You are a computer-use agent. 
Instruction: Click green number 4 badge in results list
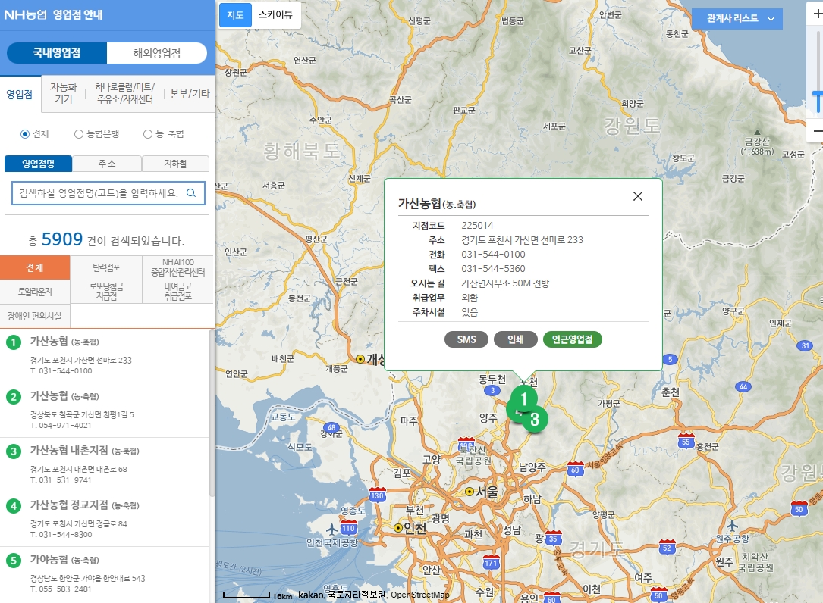[13, 506]
